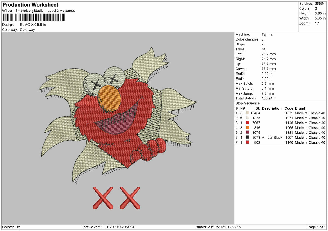Click the 'Created By:' footer label

point(11,227)
